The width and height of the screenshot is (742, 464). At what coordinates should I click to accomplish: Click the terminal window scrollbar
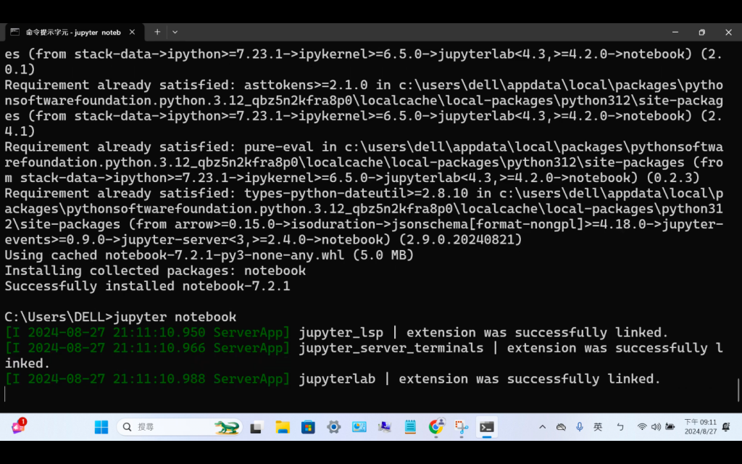click(x=738, y=390)
